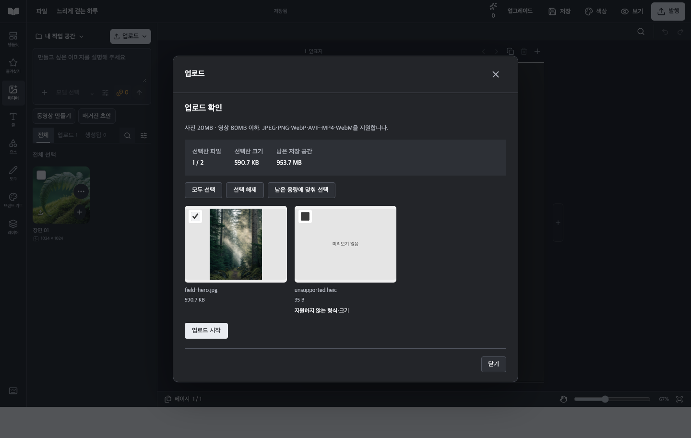Screen dimensions: 691x438
Task: Open the 템플릿 panel in the sidebar
Action: click(x=13, y=39)
